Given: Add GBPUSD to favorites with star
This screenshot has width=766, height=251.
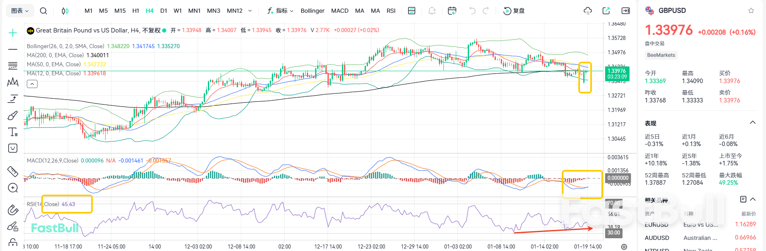Looking at the screenshot, I should click(751, 11).
